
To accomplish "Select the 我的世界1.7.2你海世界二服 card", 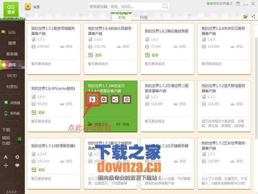I will click(167, 106).
